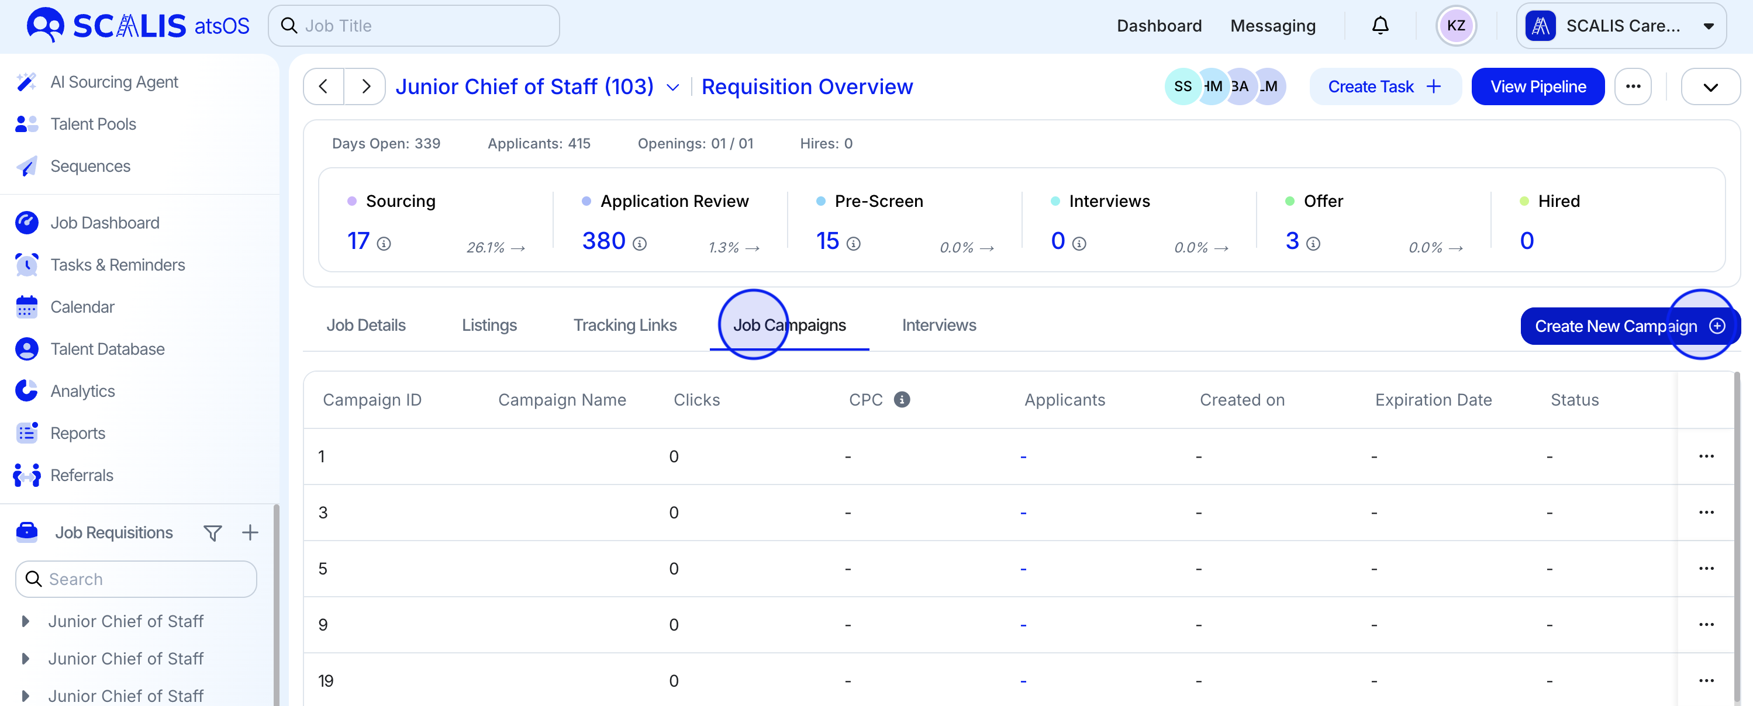Image resolution: width=1753 pixels, height=706 pixels.
Task: Click the Job Requisitions filter funnel icon
Action: (212, 532)
